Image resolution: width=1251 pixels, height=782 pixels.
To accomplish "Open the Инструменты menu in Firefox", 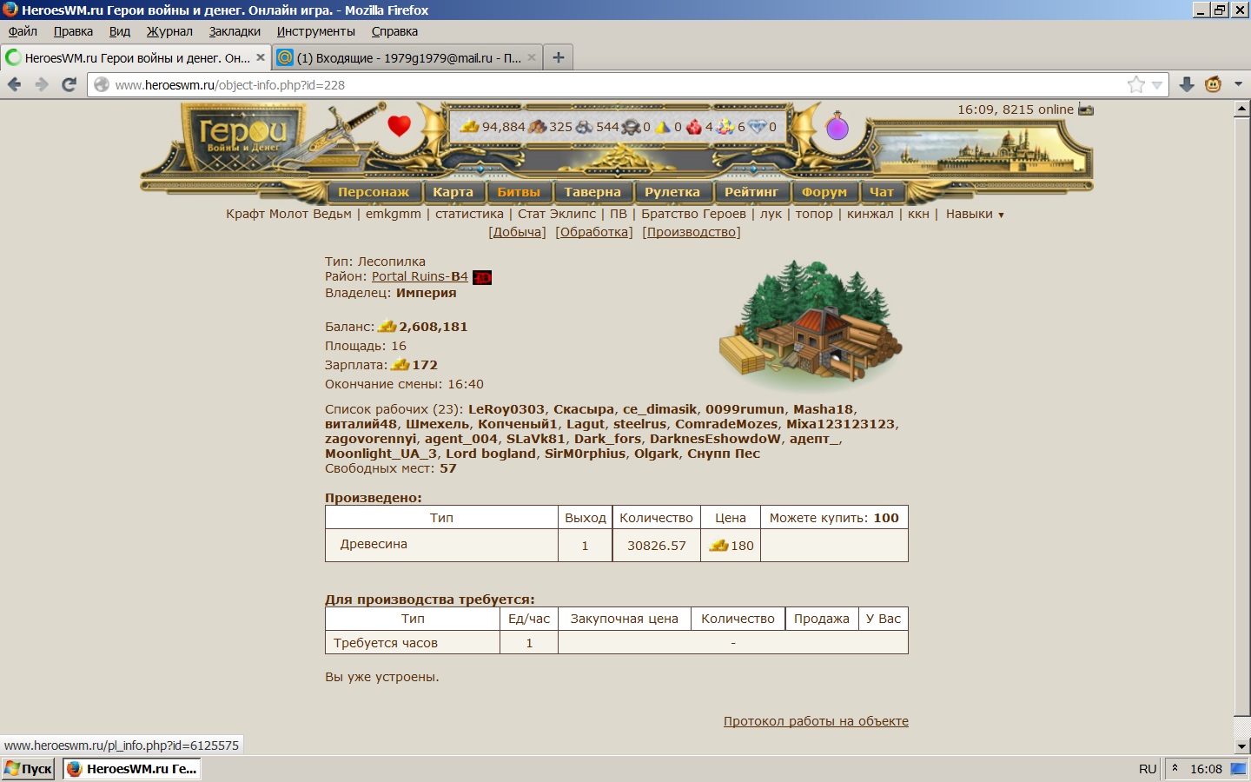I will pyautogui.click(x=316, y=31).
